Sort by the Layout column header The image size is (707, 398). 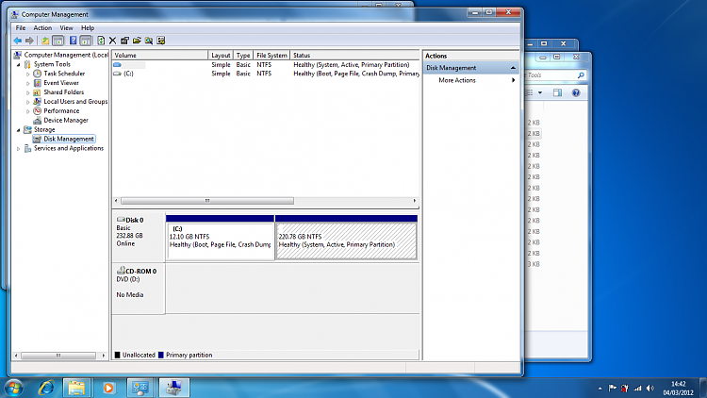(221, 55)
